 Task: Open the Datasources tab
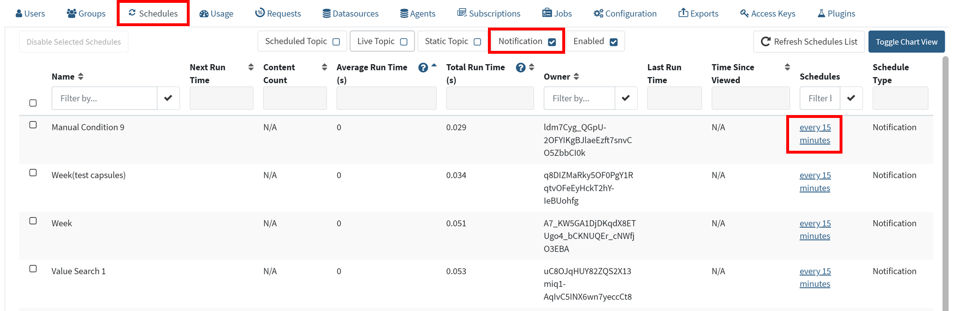click(x=350, y=13)
